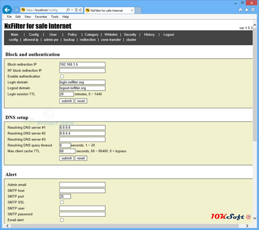Select the admin-pw sub-menu link
The width and height of the screenshot is (259, 230).
click(51, 40)
